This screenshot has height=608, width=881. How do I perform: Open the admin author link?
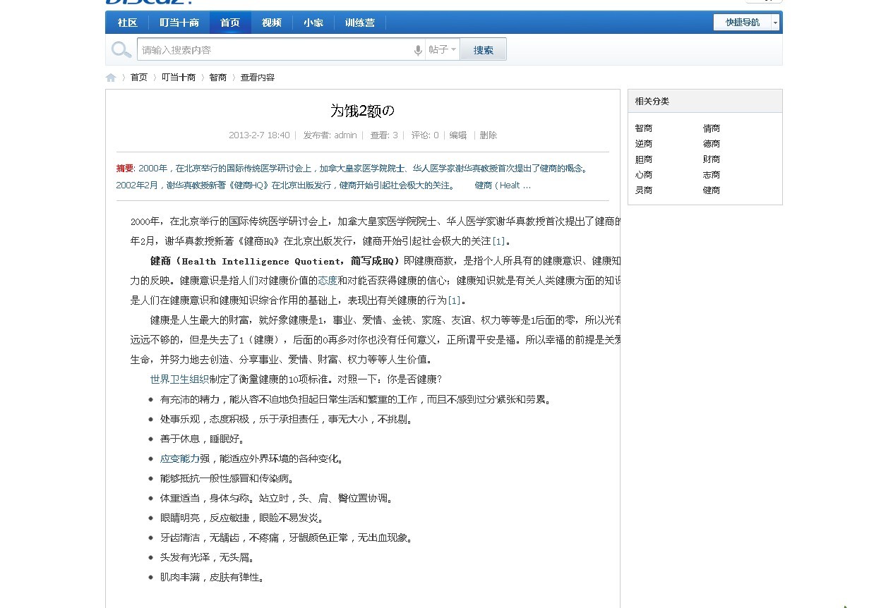click(x=345, y=135)
